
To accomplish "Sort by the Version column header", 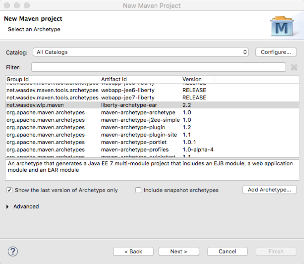I will [198, 79].
